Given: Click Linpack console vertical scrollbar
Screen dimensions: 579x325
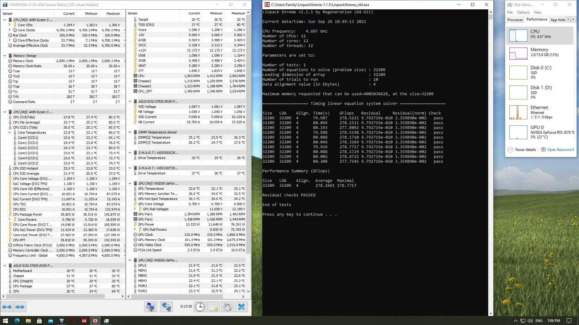Looking at the screenshot, I should [x=491, y=17].
